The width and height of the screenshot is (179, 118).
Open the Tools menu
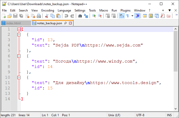pyautogui.click(x=92, y=10)
